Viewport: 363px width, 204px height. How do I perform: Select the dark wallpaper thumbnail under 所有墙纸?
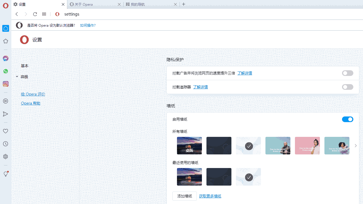click(219, 145)
